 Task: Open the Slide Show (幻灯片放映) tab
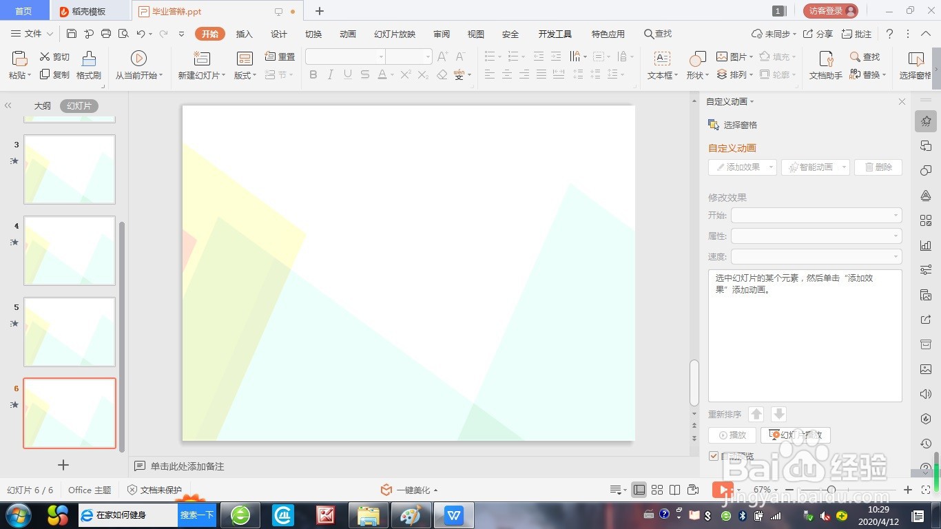coord(395,34)
